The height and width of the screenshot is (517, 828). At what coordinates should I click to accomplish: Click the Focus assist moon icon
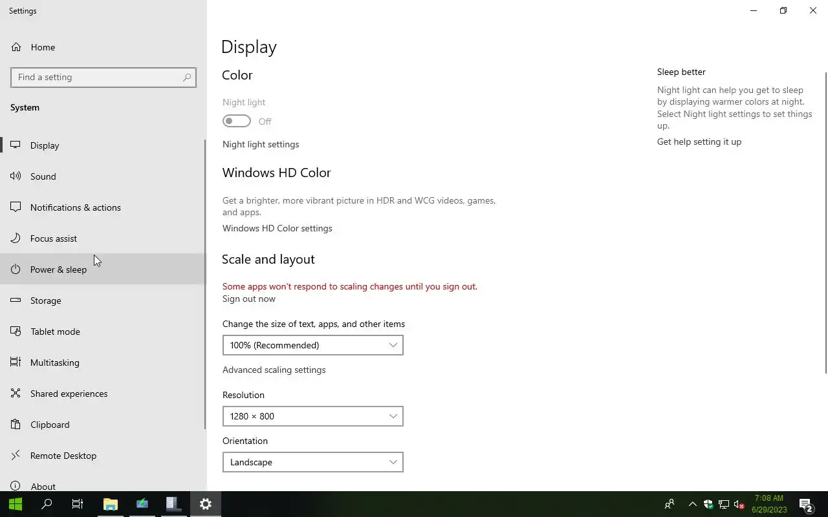[x=16, y=238]
